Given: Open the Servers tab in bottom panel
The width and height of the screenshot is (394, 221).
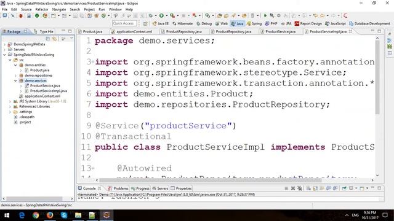Looking at the screenshot, I should (160, 188).
